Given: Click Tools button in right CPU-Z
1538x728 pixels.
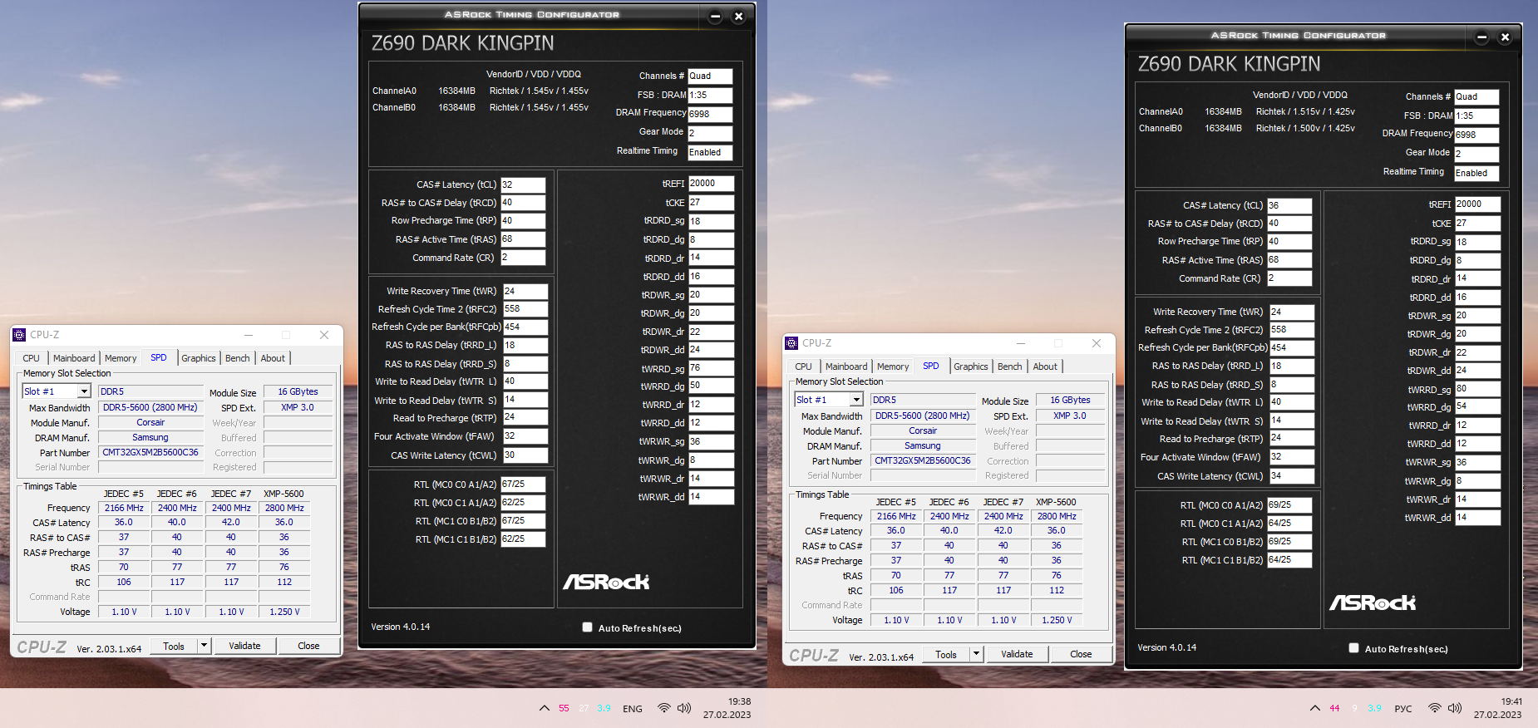Looking at the screenshot, I should click(x=946, y=654).
